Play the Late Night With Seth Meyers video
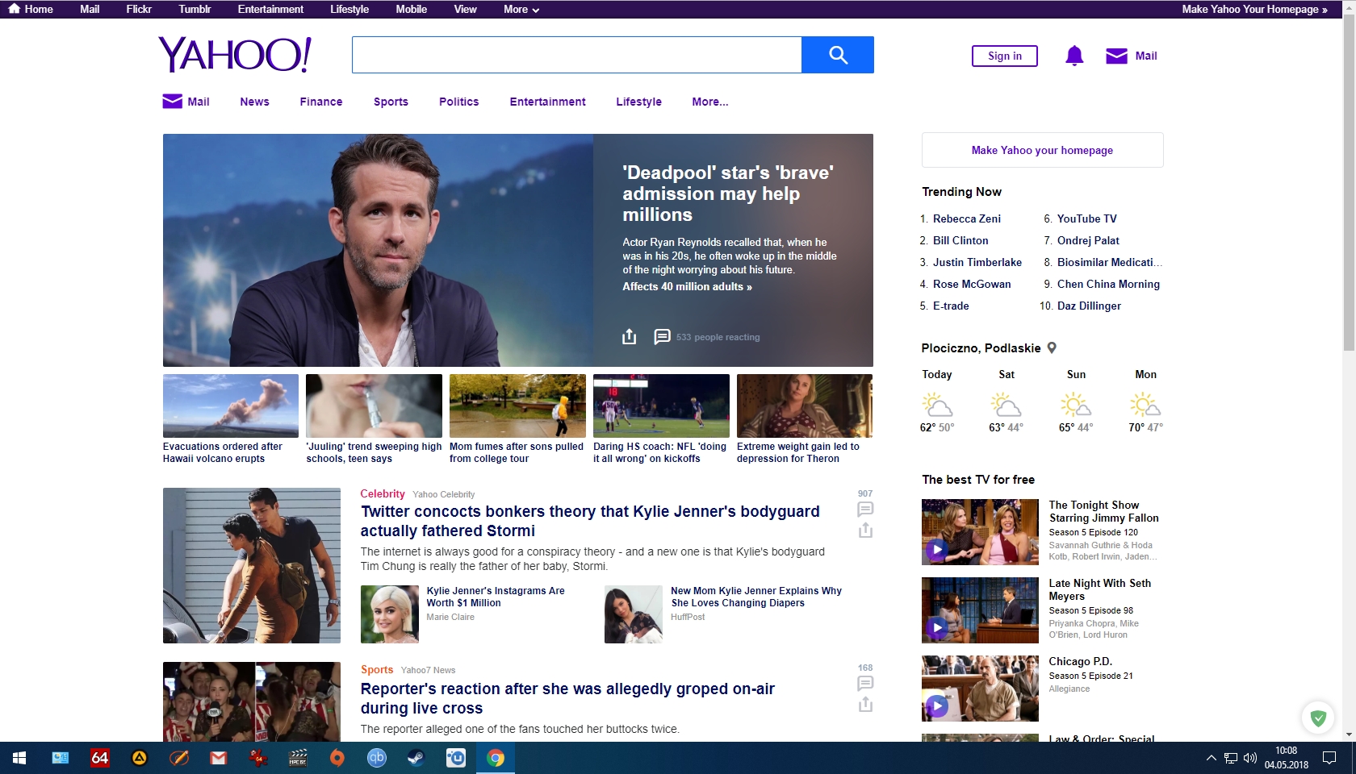The height and width of the screenshot is (774, 1356). coord(936,627)
